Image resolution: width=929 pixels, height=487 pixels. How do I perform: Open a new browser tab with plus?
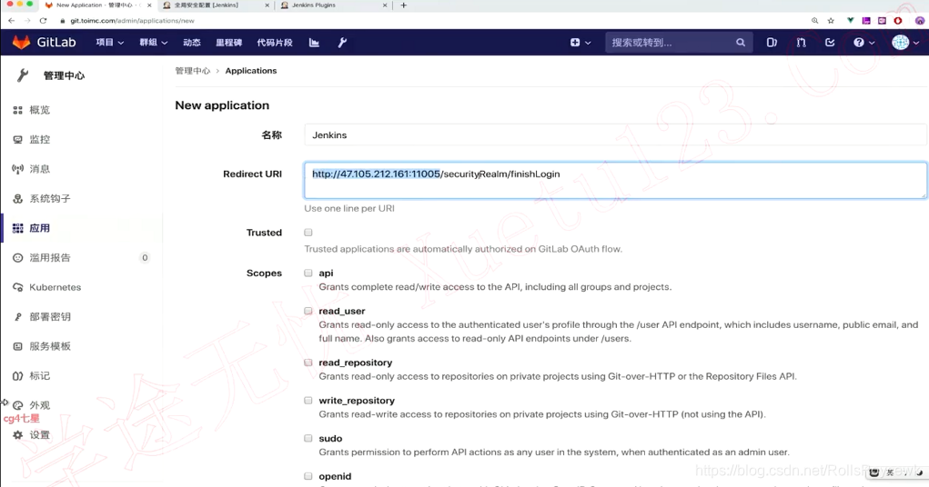tap(403, 5)
